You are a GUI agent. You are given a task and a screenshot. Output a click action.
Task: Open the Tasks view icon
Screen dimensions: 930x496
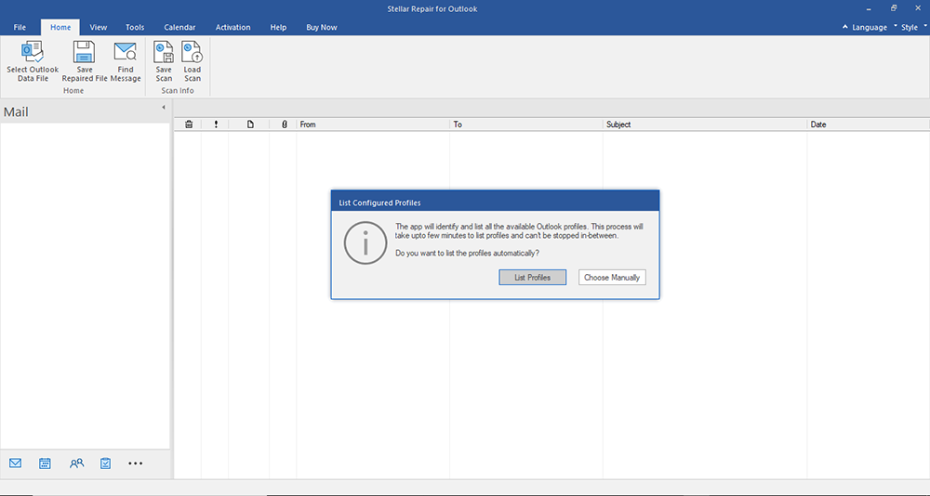(106, 463)
